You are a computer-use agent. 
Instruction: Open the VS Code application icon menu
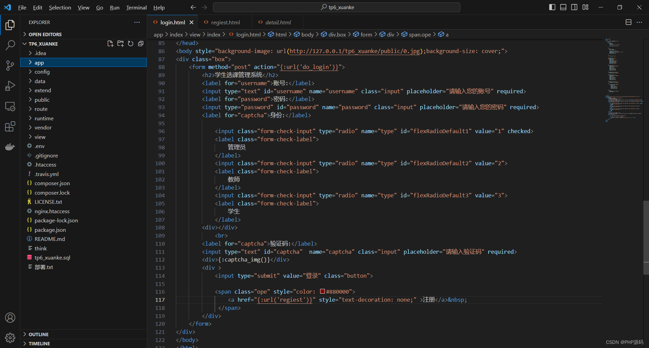coord(7,7)
